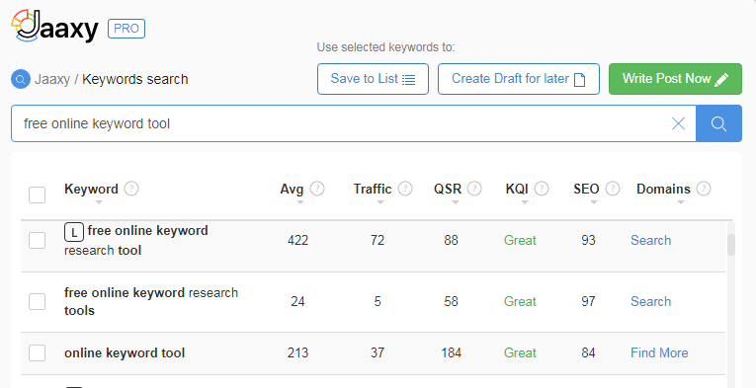Click Search link for keyword research tool row
This screenshot has width=756, height=388.
tap(650, 240)
